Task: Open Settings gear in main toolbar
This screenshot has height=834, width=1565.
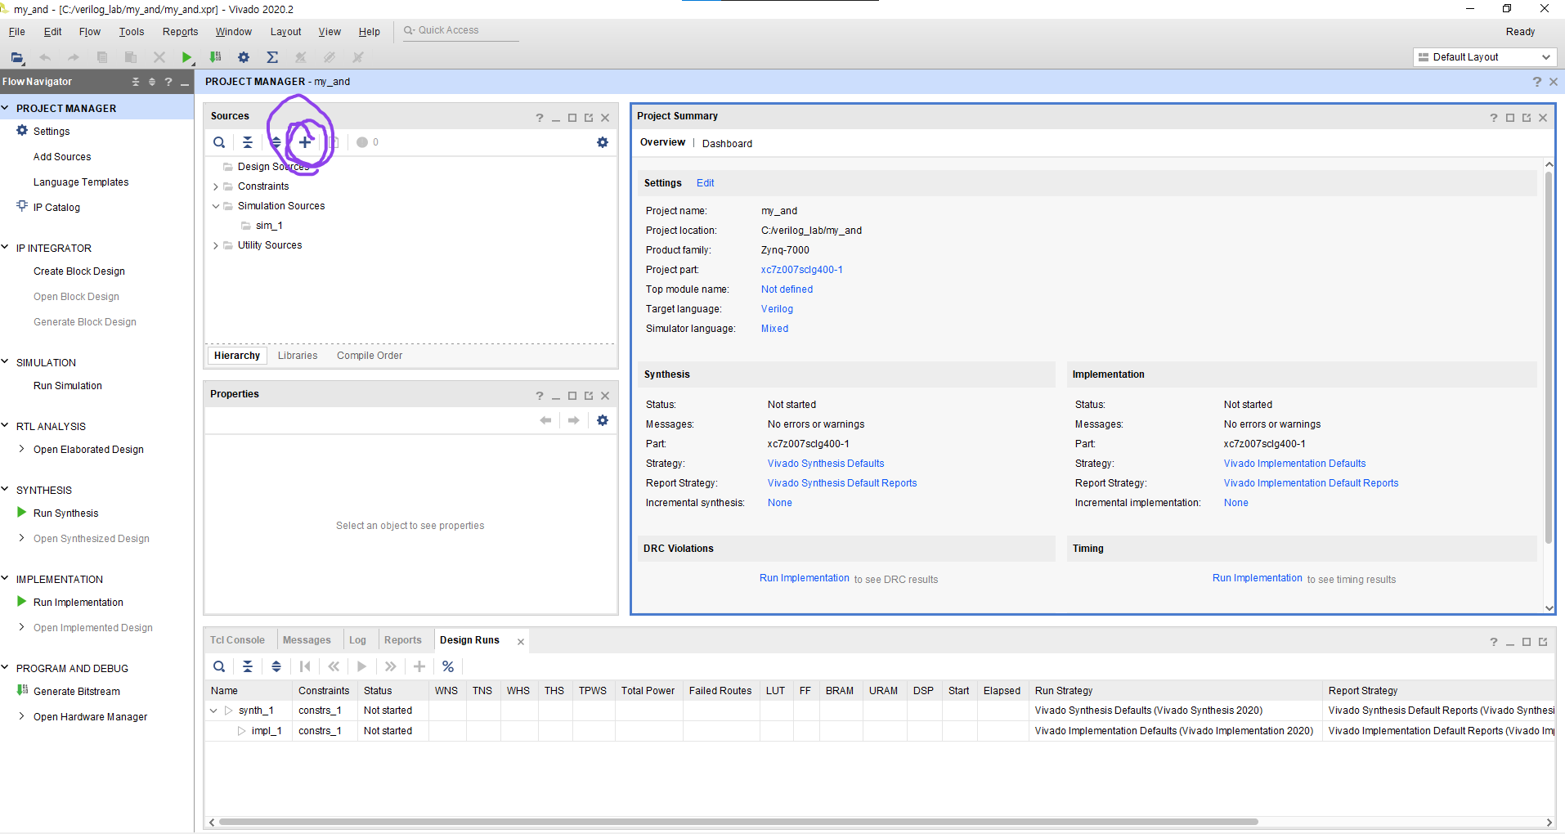Action: tap(244, 57)
